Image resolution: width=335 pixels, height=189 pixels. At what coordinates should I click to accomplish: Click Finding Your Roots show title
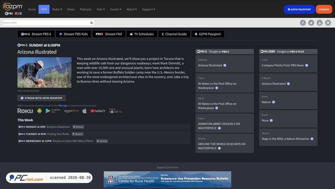click(58, 134)
